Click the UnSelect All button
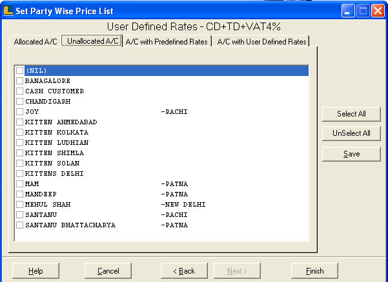 [351, 133]
